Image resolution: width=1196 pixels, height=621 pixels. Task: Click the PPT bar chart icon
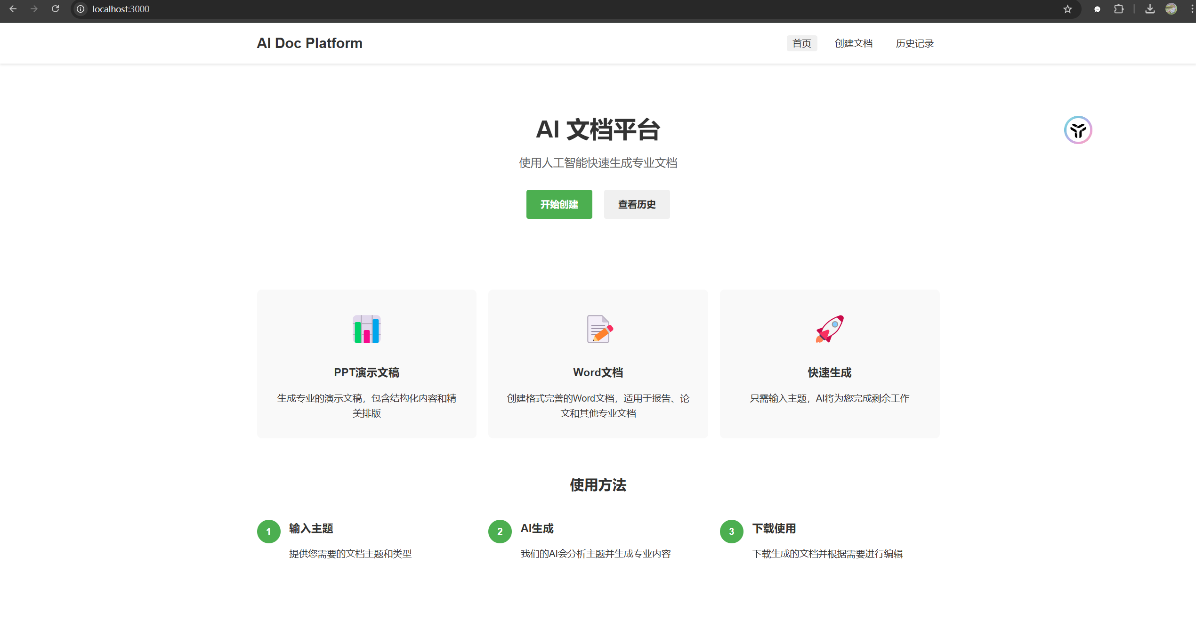(x=366, y=329)
